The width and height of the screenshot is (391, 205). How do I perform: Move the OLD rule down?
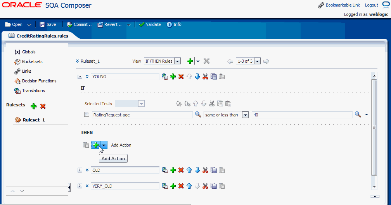click(197, 170)
